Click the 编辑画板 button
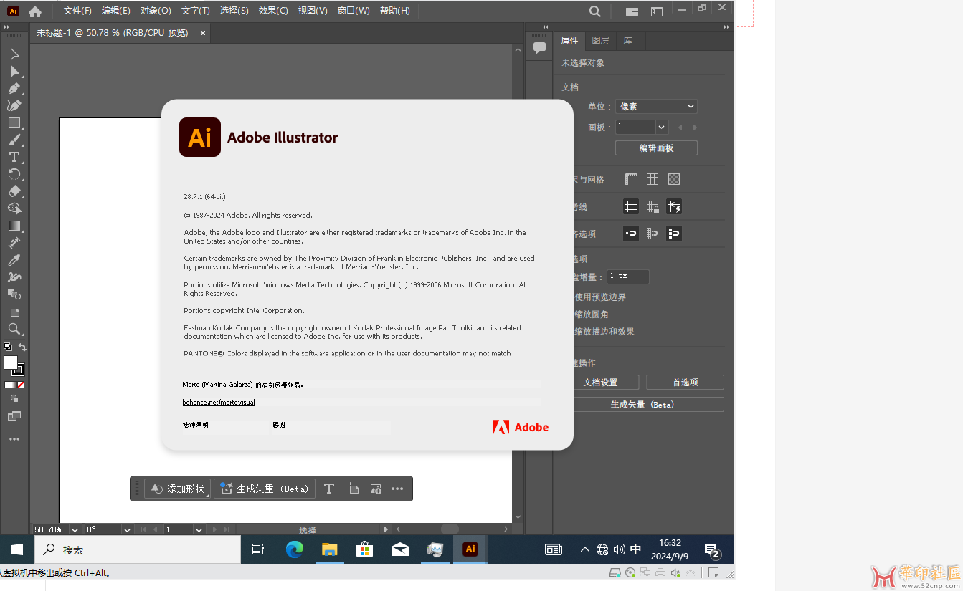963x591 pixels. [x=656, y=148]
